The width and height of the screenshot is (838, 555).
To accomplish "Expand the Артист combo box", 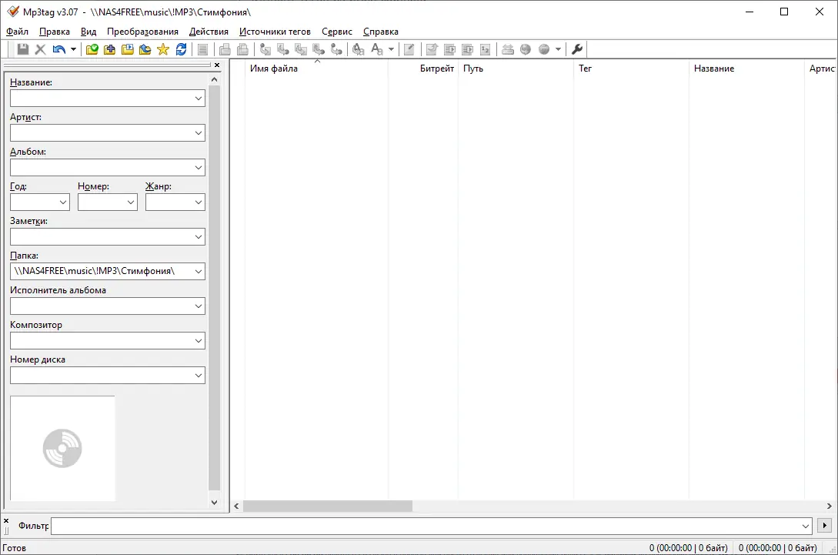I will point(199,133).
